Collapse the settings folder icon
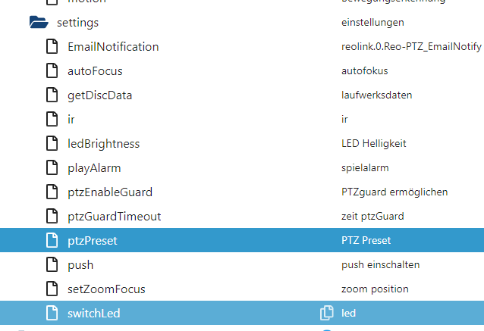The image size is (484, 331). [39, 22]
